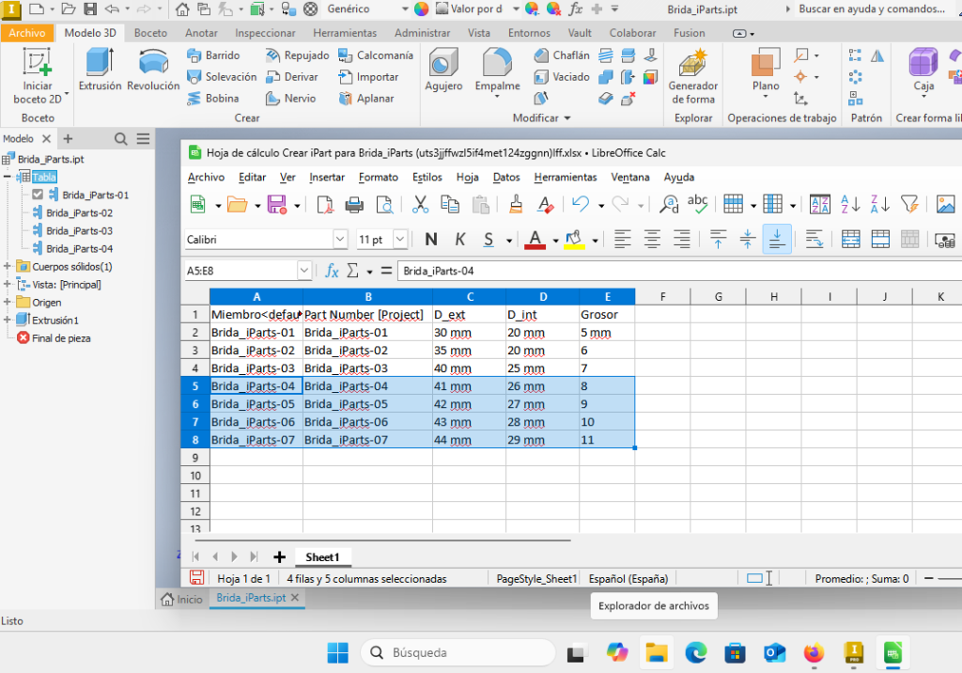Expand the Cuerpos sólidos(1) tree node
Image resolution: width=962 pixels, height=673 pixels.
8,267
